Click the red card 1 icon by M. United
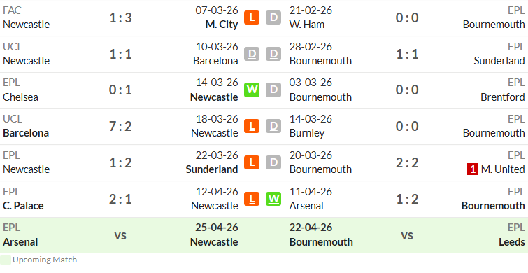Screen dimensions: 528x273 point(473,169)
